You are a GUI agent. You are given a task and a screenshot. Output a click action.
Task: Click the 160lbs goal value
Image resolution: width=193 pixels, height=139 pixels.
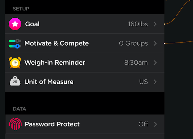tap(138, 24)
